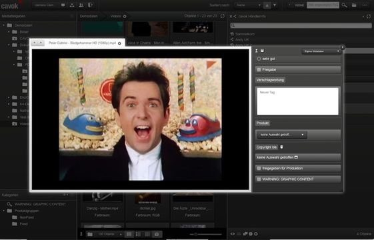374x240 pixels.
Task: Select descending sort order arrow
Action: pyautogui.click(x=275, y=5)
